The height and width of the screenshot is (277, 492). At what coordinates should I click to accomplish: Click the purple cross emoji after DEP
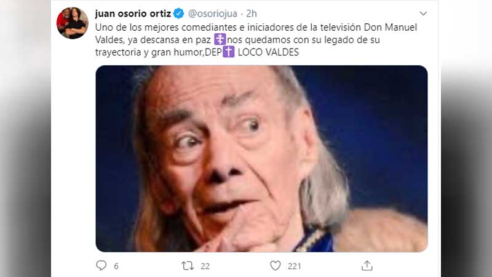pos(228,52)
